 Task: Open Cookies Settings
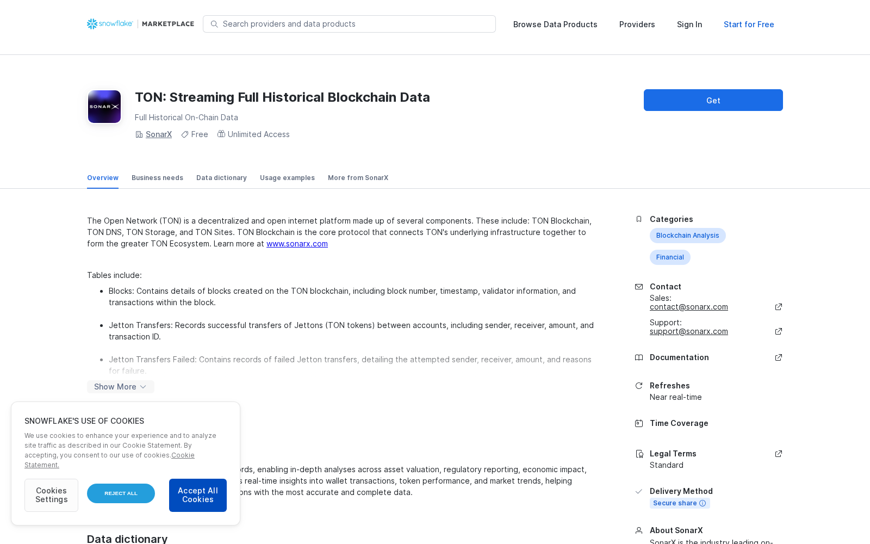click(52, 495)
